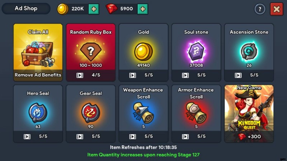Add more gold with the plus button
The image size is (287, 161).
(94, 9)
